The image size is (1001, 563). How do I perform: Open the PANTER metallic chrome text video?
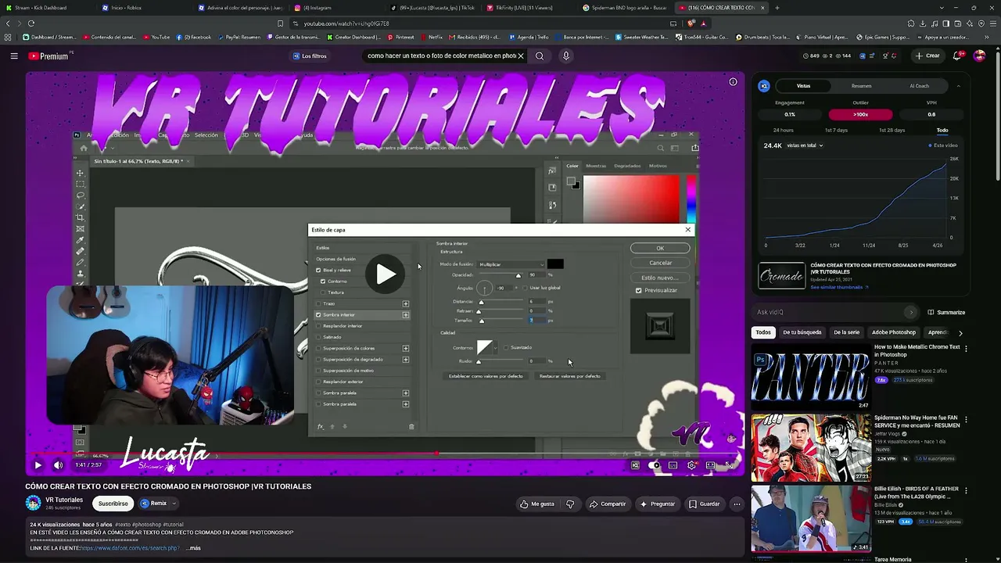(x=811, y=376)
